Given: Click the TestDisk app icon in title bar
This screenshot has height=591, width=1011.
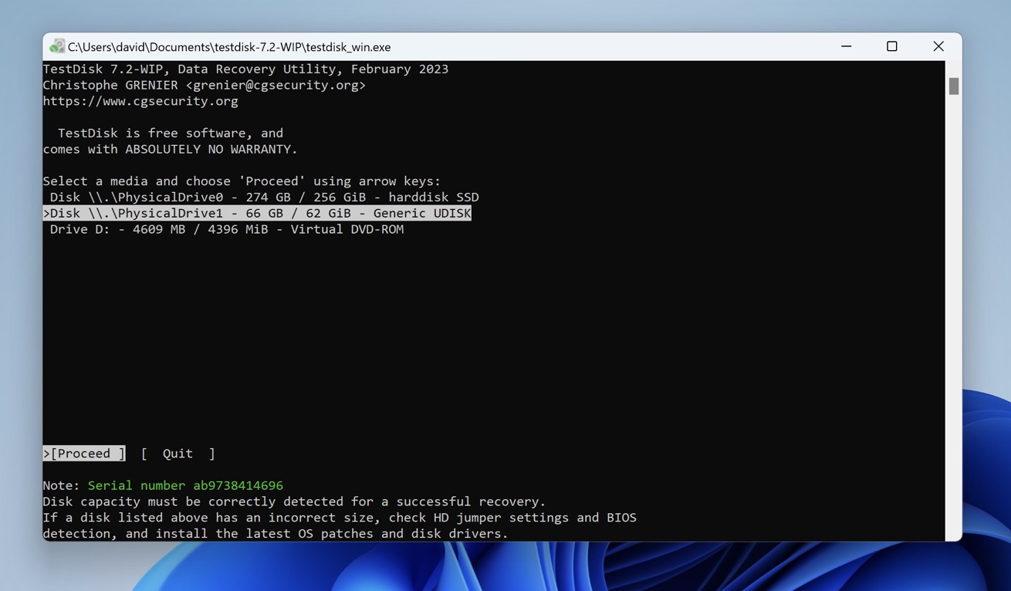Looking at the screenshot, I should click(56, 46).
